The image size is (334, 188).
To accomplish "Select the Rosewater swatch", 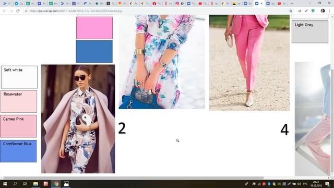I will tap(19, 101).
